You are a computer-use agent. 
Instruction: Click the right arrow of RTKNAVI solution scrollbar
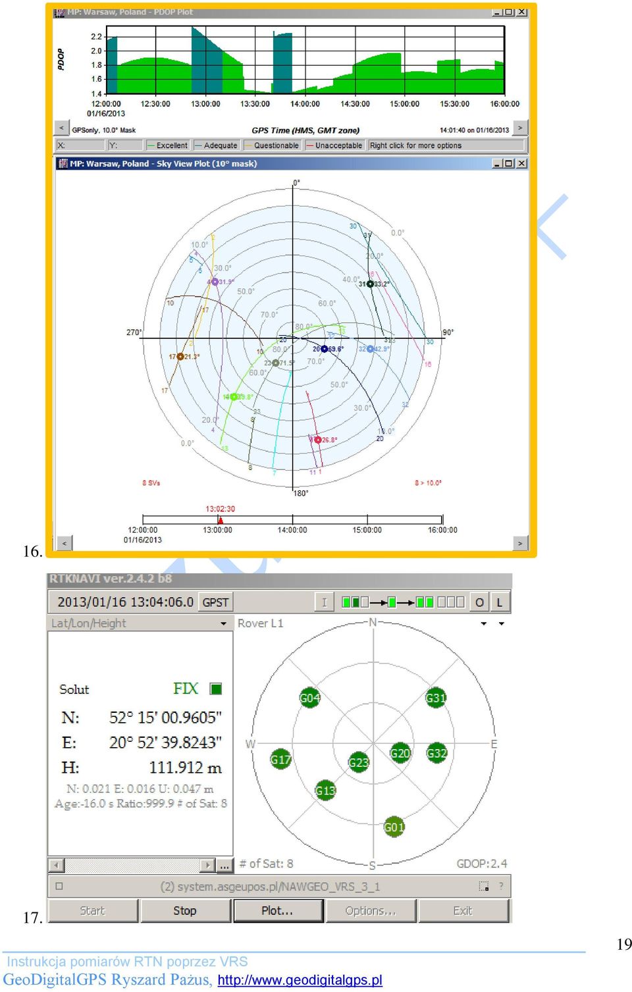tap(208, 865)
